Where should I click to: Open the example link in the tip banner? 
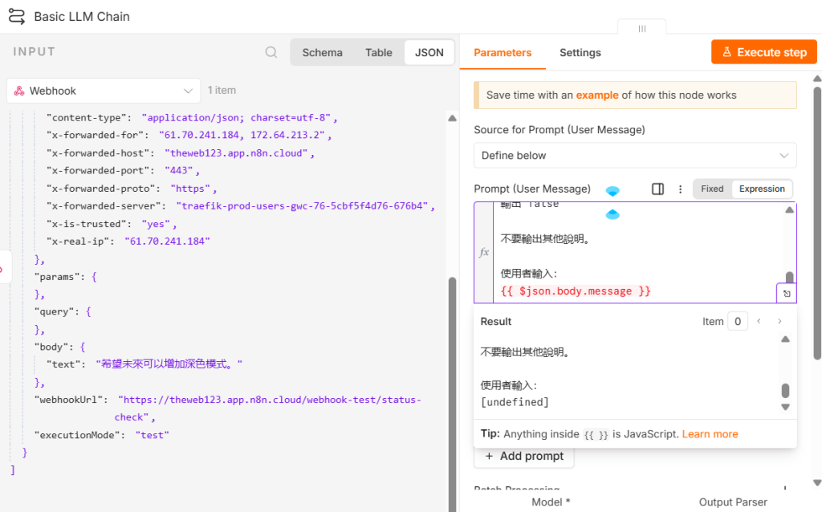pyautogui.click(x=597, y=95)
